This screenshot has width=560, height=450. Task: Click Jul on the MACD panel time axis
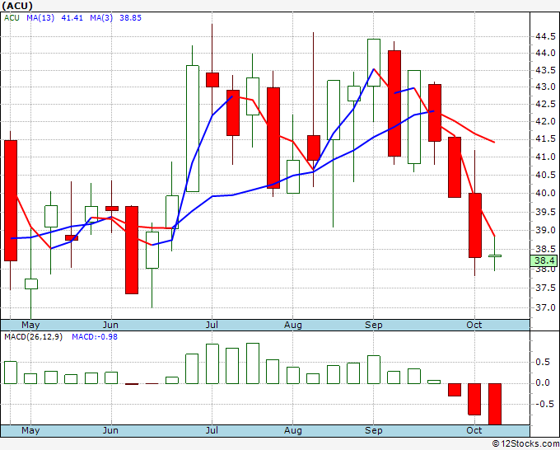[x=212, y=431]
